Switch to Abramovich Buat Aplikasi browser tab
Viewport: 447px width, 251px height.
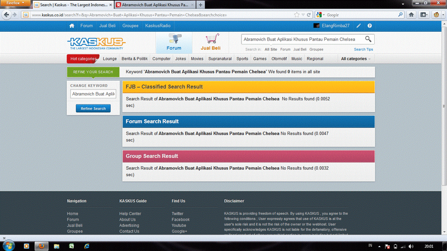[x=155, y=5]
